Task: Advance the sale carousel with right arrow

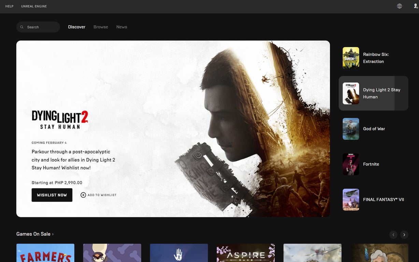Action: (x=404, y=235)
